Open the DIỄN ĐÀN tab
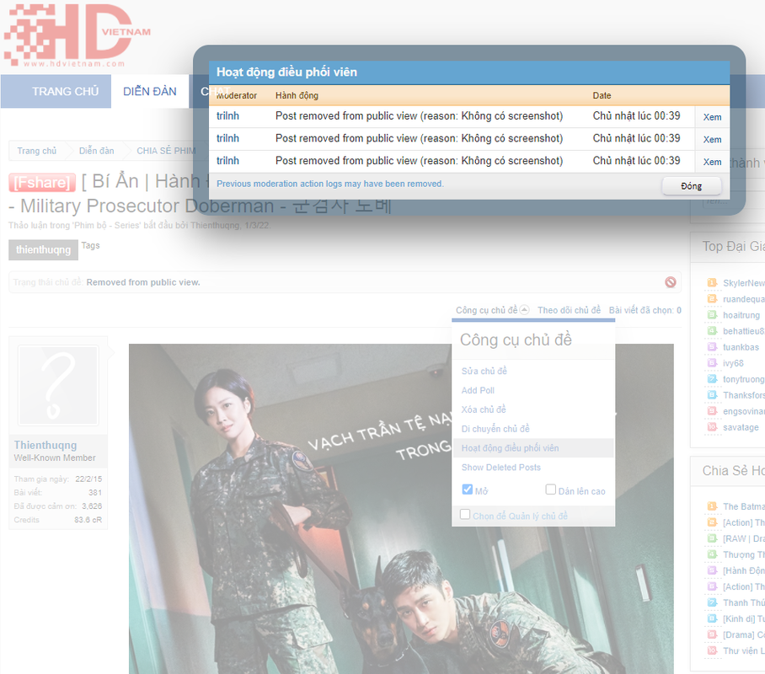Image resolution: width=765 pixels, height=674 pixels. [x=150, y=91]
